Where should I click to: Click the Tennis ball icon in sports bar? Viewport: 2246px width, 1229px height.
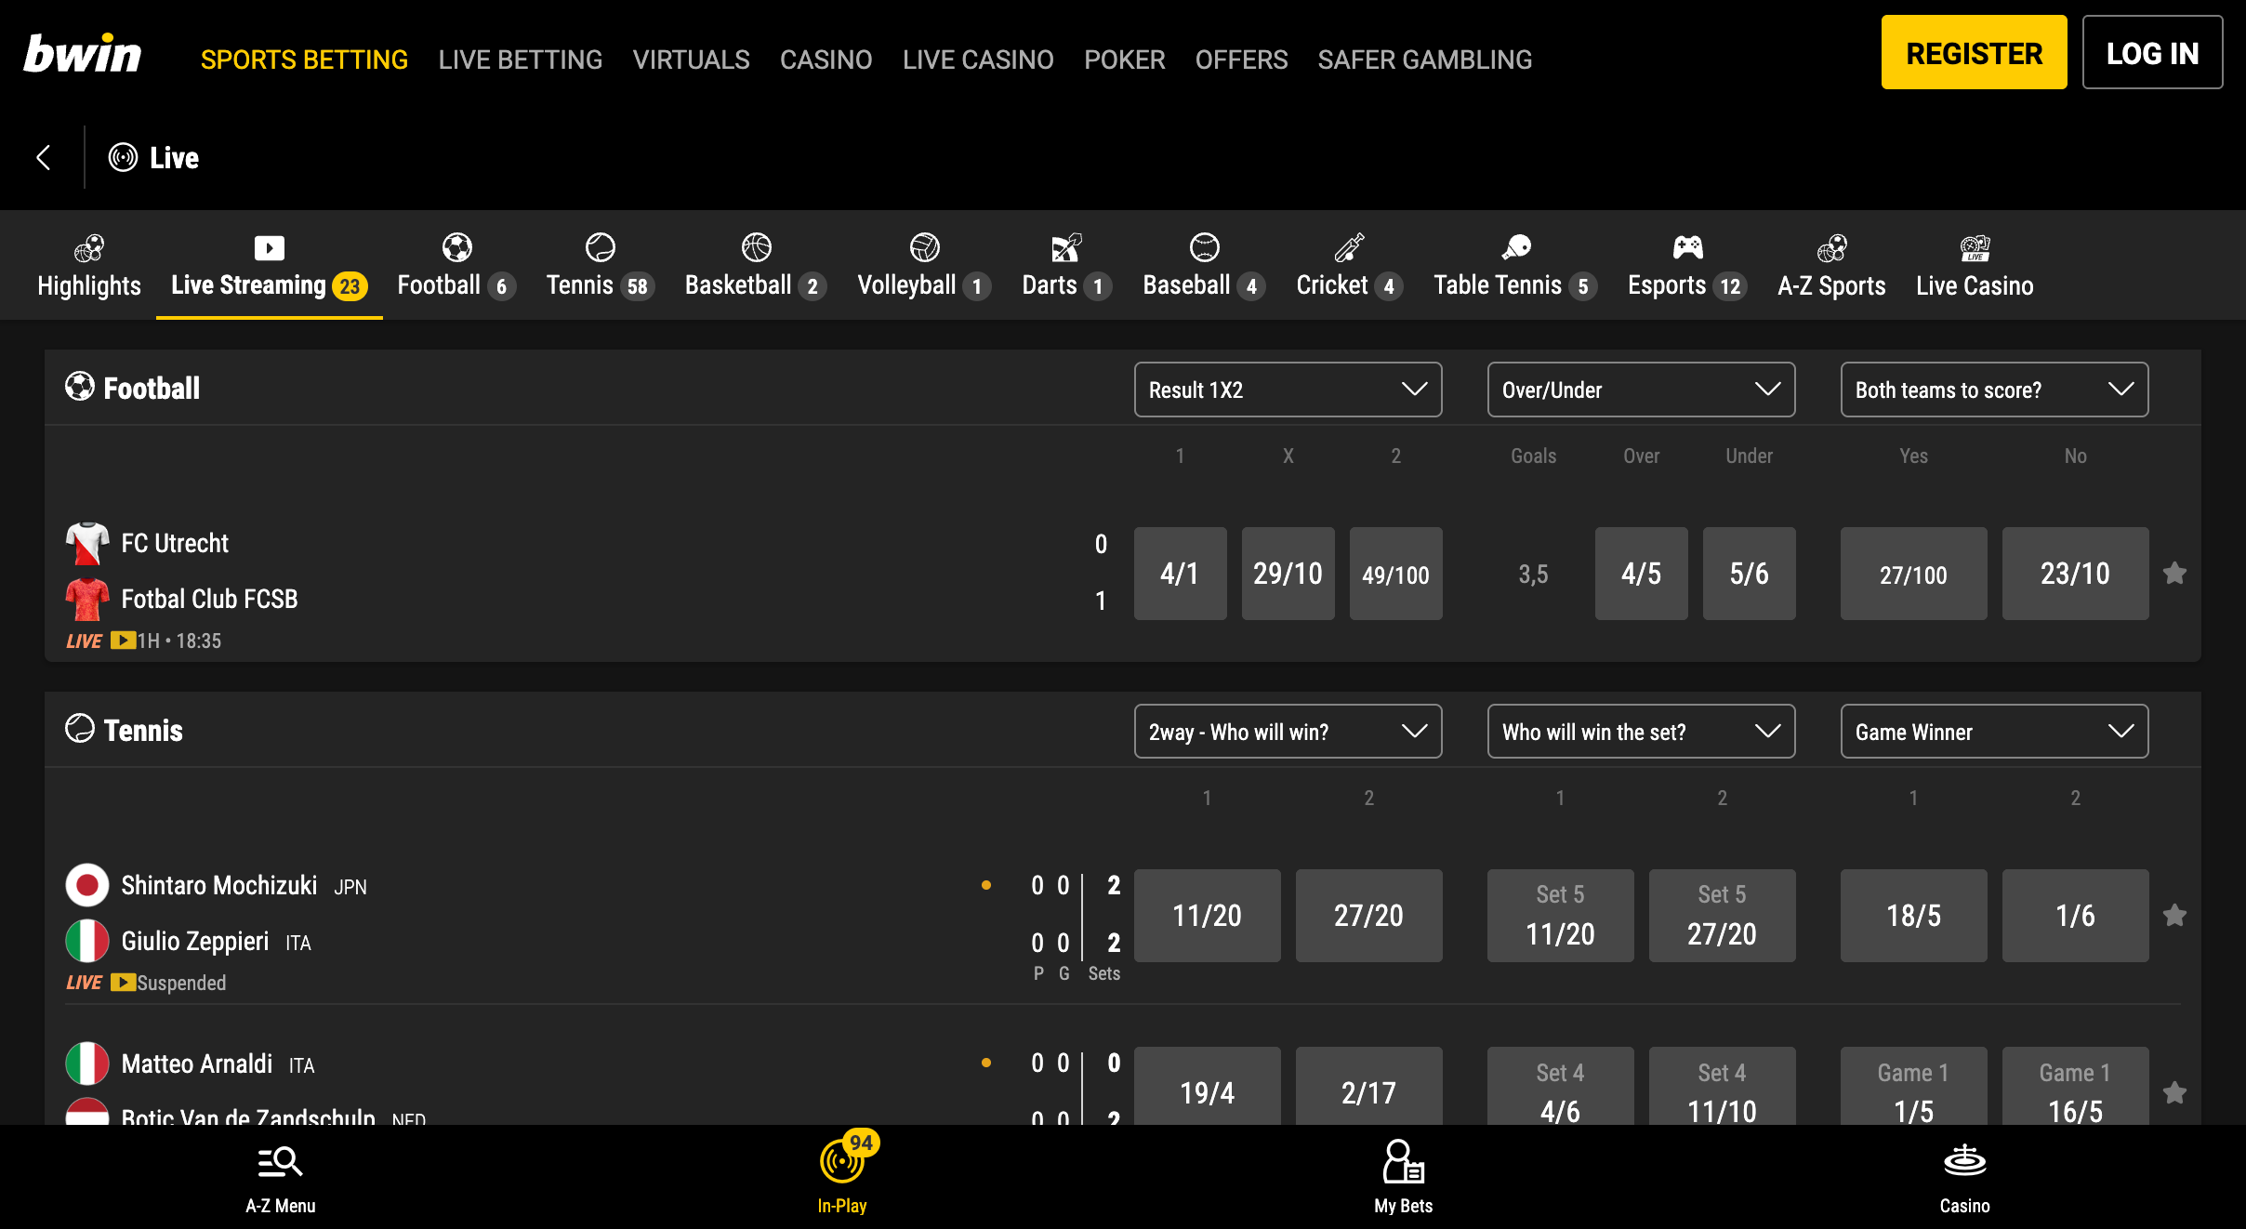click(x=601, y=247)
